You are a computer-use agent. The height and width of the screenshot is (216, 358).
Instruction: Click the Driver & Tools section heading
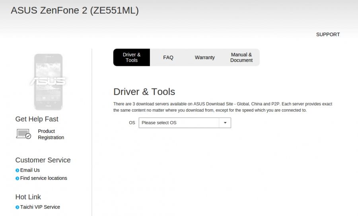[144, 92]
